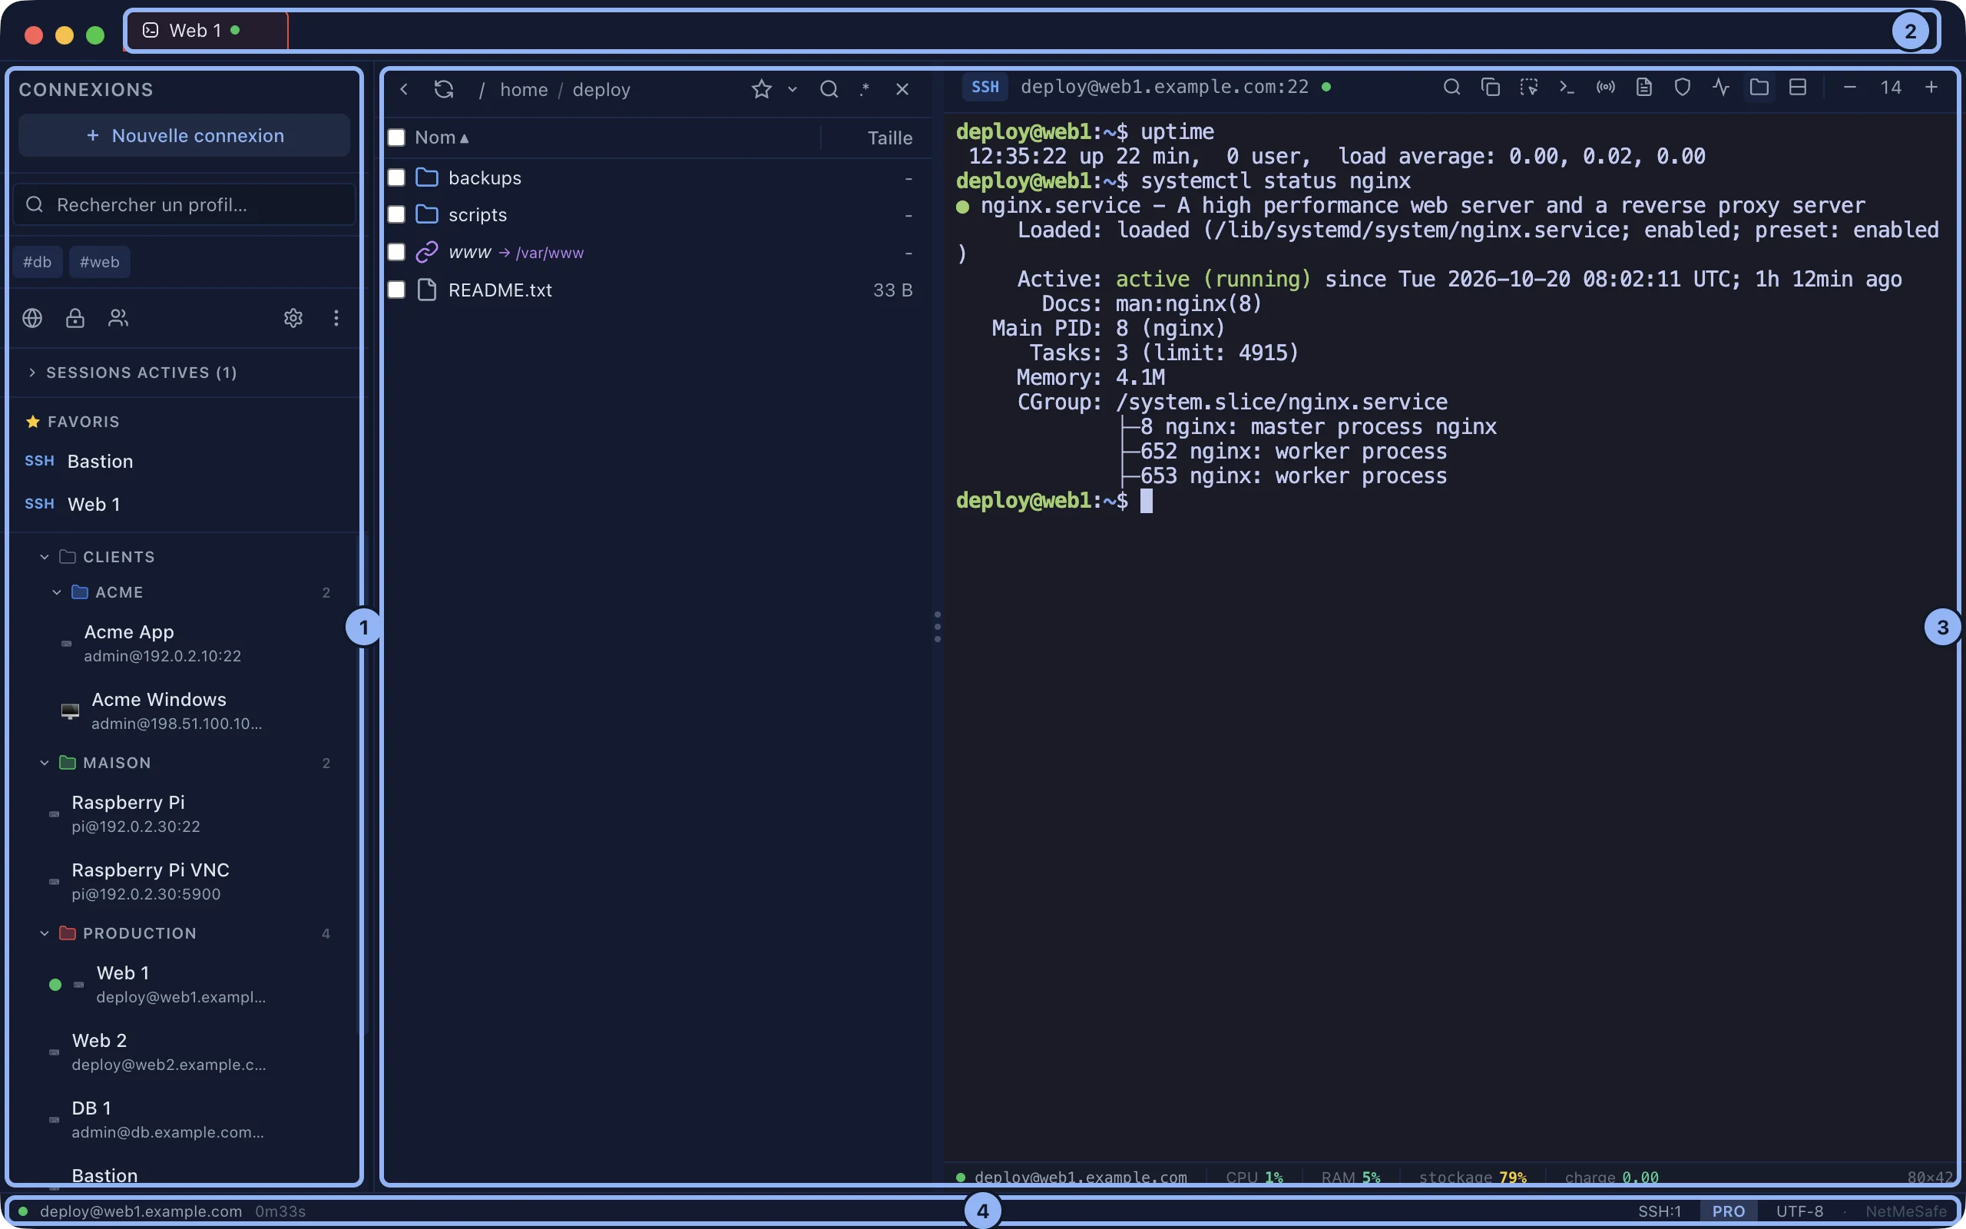Tick the scripts folder checkbox
The height and width of the screenshot is (1229, 1966).
point(396,214)
